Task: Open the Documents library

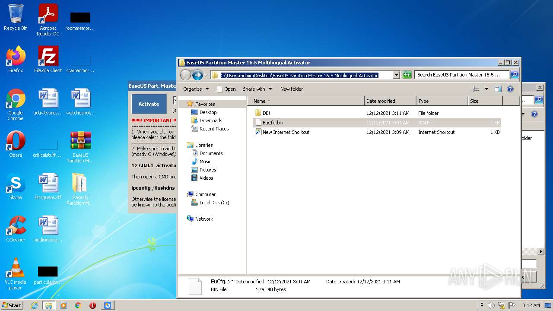Action: (211, 153)
